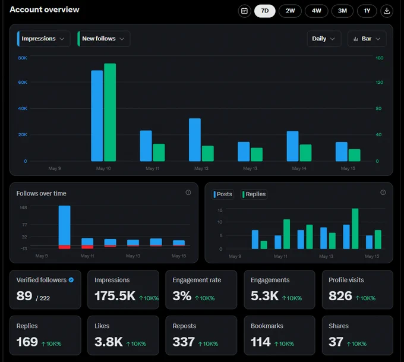Screen dimensions: 404x362
Task: Open the Impressions 175.5K card
Action: 123,289
